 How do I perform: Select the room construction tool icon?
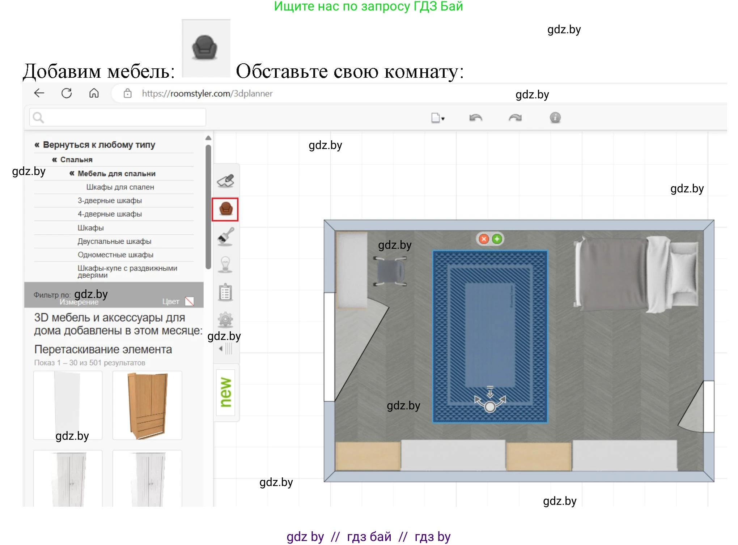[x=225, y=180]
